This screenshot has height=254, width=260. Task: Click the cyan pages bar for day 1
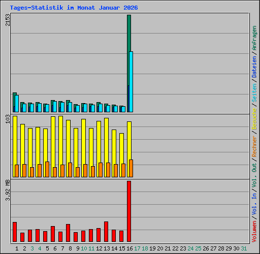point(17,104)
